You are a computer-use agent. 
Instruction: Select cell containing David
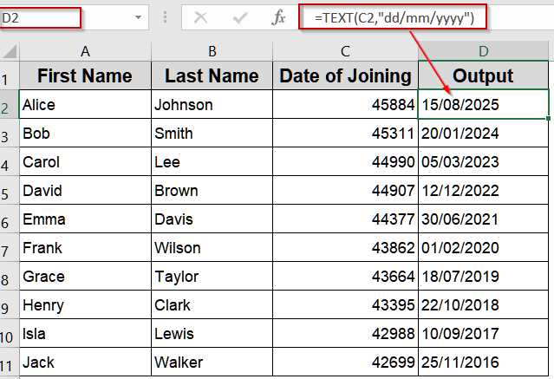[x=85, y=190]
